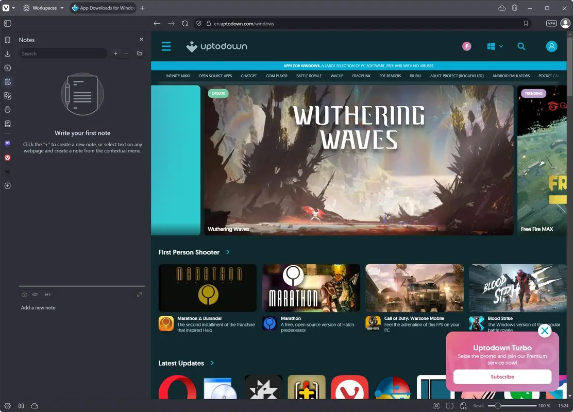
Task: Open the Reading List panel icon
Action: point(7,123)
